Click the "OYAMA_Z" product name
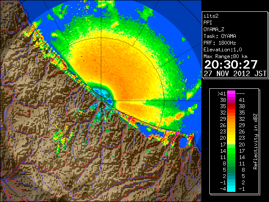Image resolution: width=269 pixels, height=202 pixels. [214, 29]
